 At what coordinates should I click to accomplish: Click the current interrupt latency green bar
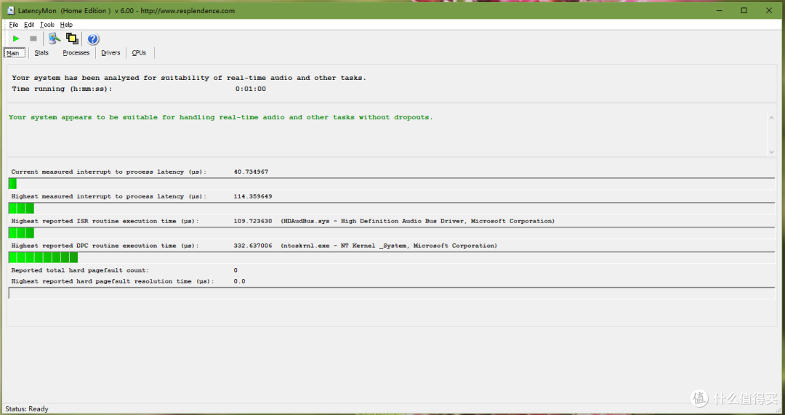pos(392,184)
